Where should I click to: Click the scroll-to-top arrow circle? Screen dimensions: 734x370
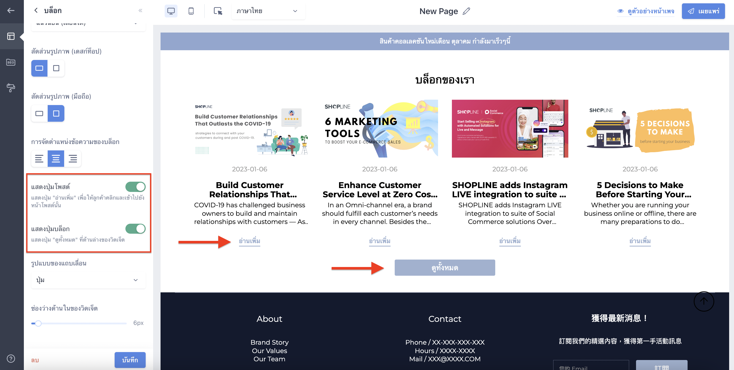pos(704,301)
